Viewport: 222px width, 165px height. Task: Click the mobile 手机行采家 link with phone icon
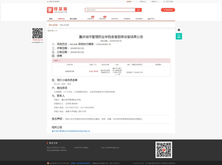click(x=168, y=1)
